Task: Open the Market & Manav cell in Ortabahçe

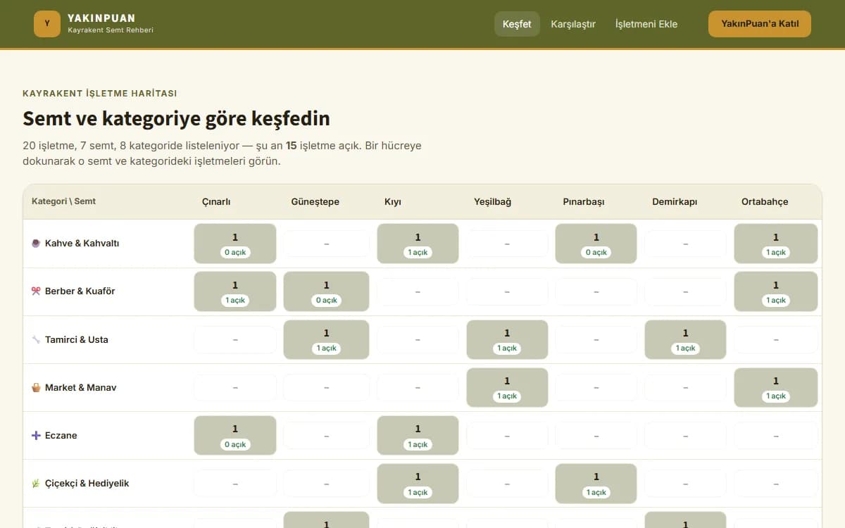Action: click(776, 387)
